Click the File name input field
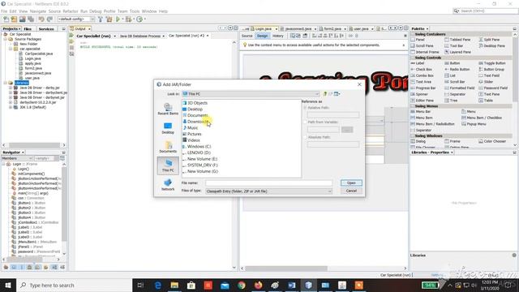The width and height of the screenshot is (519, 292). [268, 183]
